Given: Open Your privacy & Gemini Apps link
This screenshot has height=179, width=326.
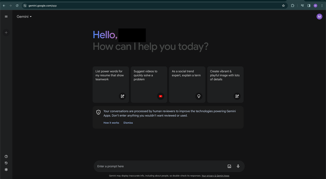Looking at the screenshot, I should click(x=215, y=176).
